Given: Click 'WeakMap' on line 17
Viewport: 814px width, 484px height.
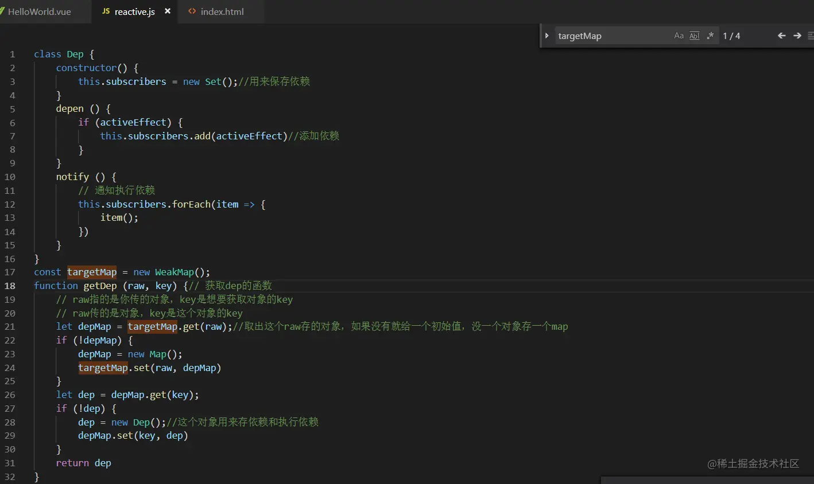Looking at the screenshot, I should pyautogui.click(x=175, y=272).
